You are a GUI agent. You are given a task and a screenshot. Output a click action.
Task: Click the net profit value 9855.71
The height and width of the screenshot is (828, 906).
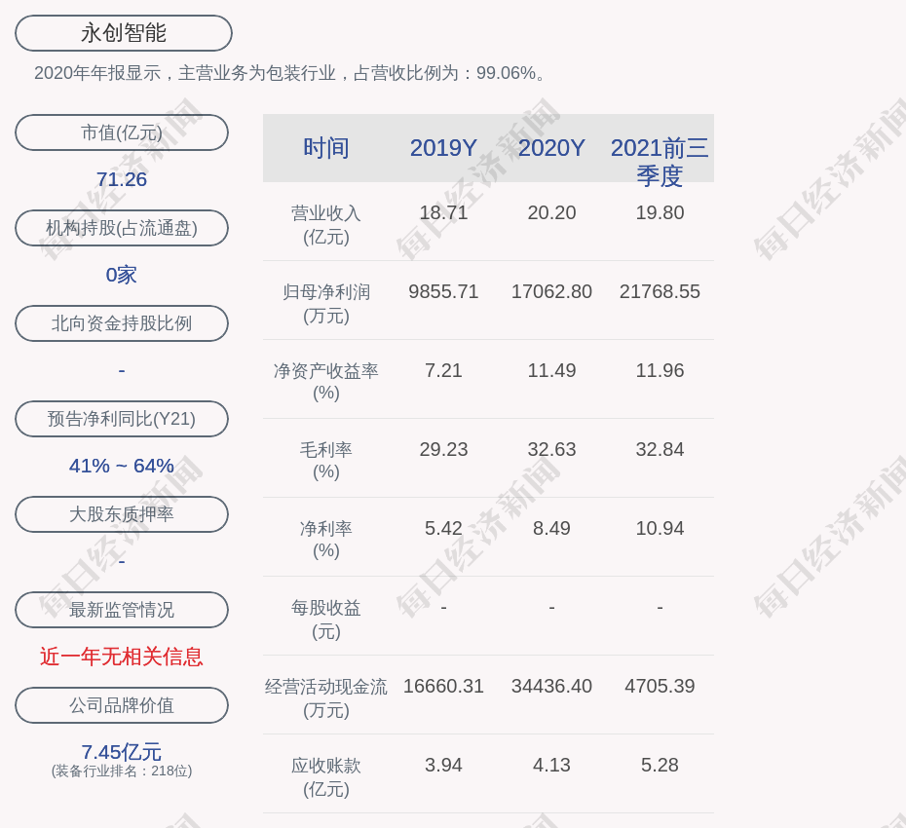click(x=443, y=291)
